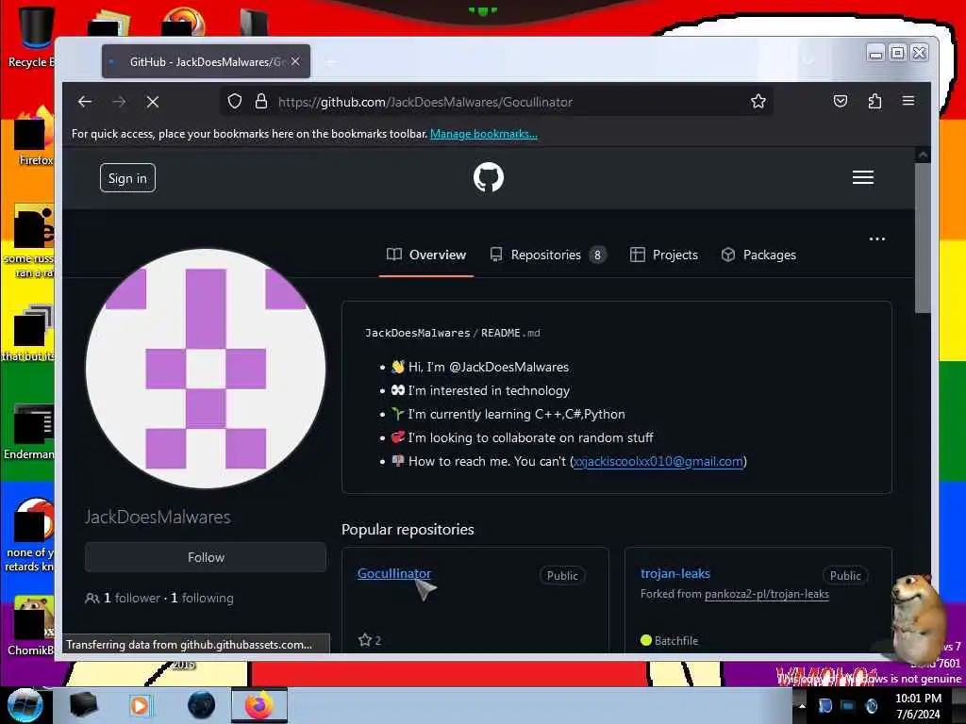Screen dimensions: 966x724
Task: Open the Manage bookmarks link
Action: pyautogui.click(x=484, y=134)
